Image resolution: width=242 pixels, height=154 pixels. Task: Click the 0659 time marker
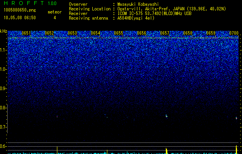[x=211, y=33]
